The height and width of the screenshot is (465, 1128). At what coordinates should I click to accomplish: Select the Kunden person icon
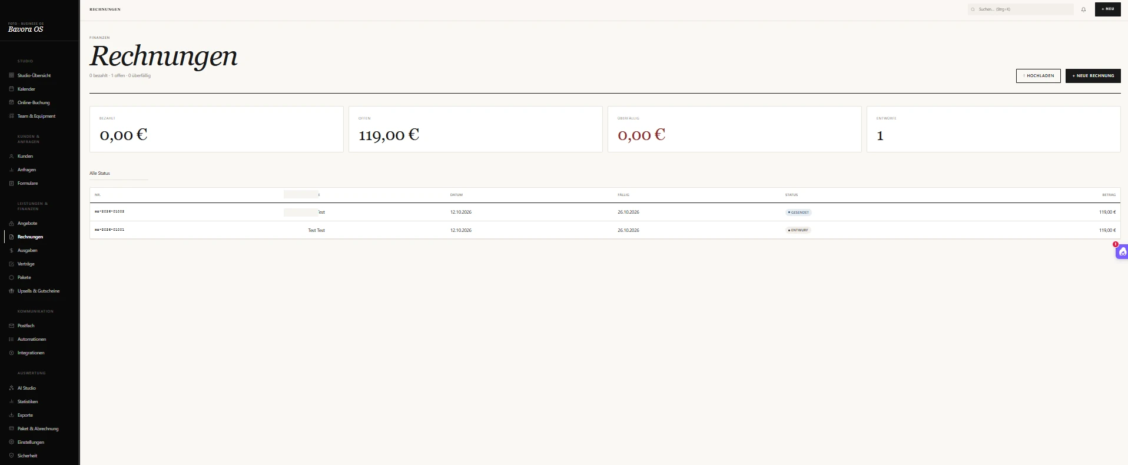tap(11, 156)
